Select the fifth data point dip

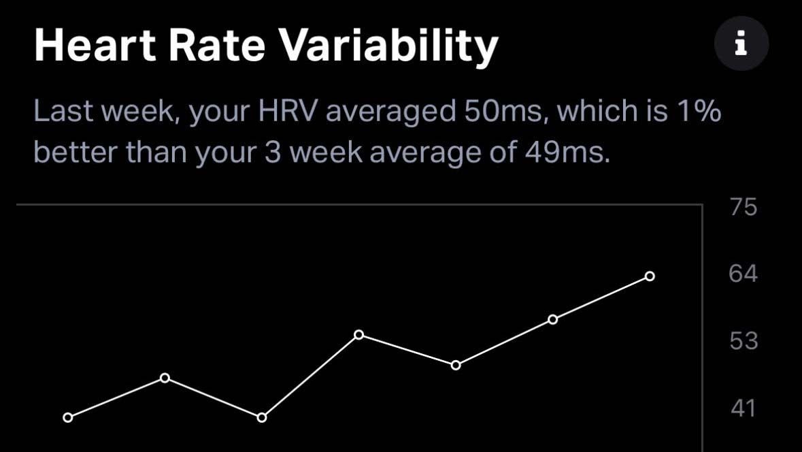pyautogui.click(x=456, y=365)
